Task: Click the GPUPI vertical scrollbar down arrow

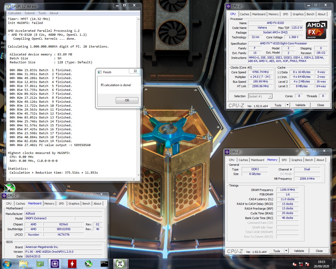Action: point(138,175)
